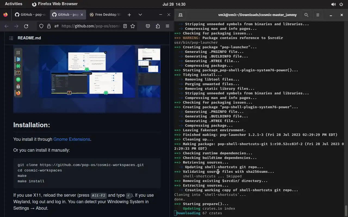Open the cosmic workspaces overview screenshot
The width and height of the screenshot is (348, 217).
[87, 79]
